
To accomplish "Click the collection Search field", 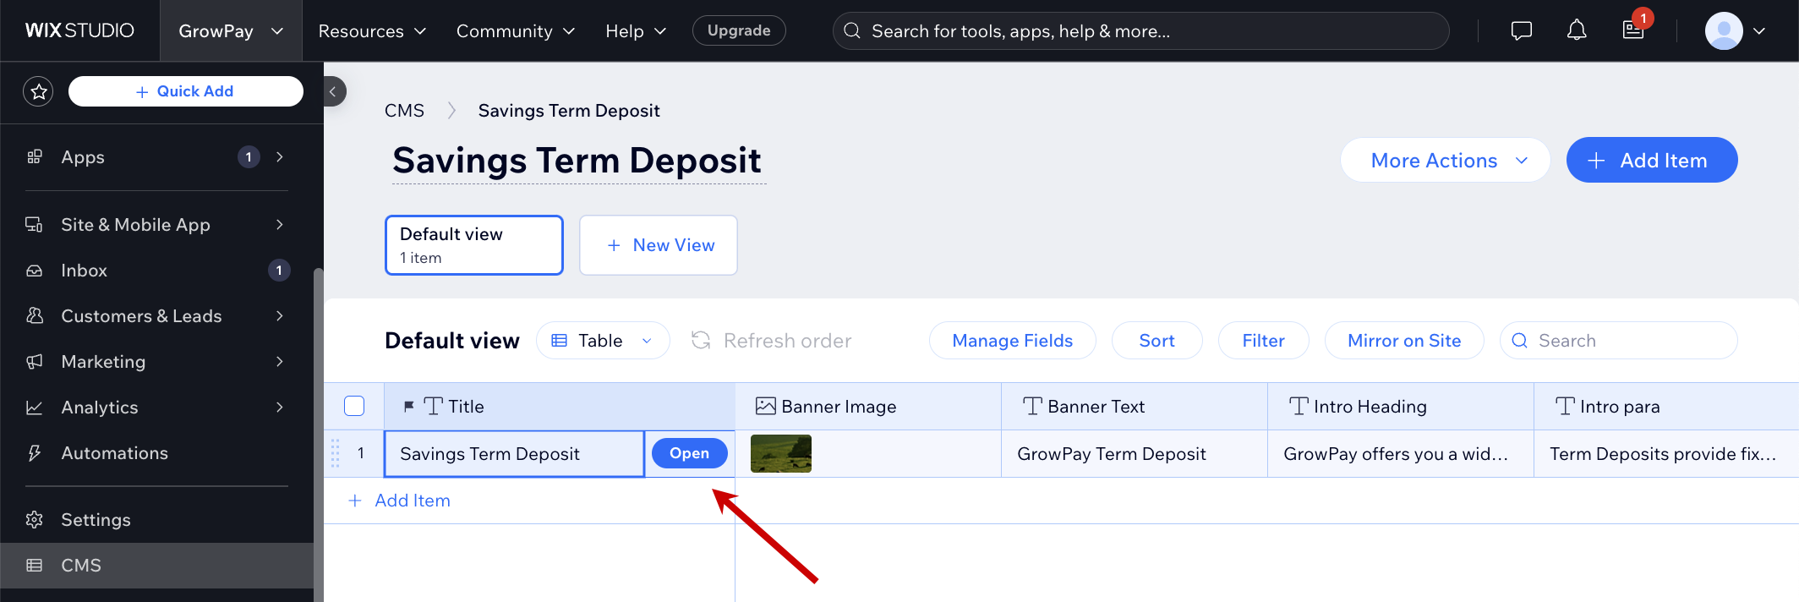I will coord(1618,340).
